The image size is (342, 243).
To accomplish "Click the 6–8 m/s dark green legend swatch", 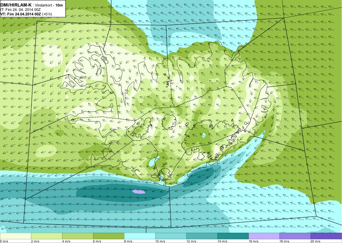I will pos(109,236).
